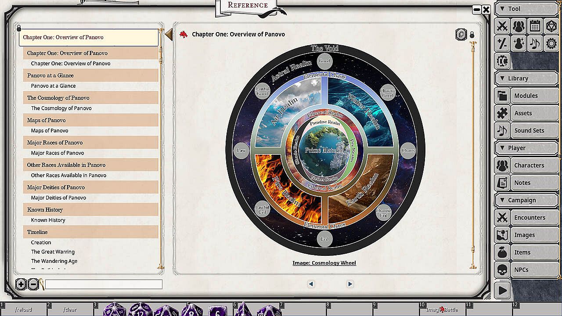
Task: Click the index panel scrollbar
Action: [161, 149]
